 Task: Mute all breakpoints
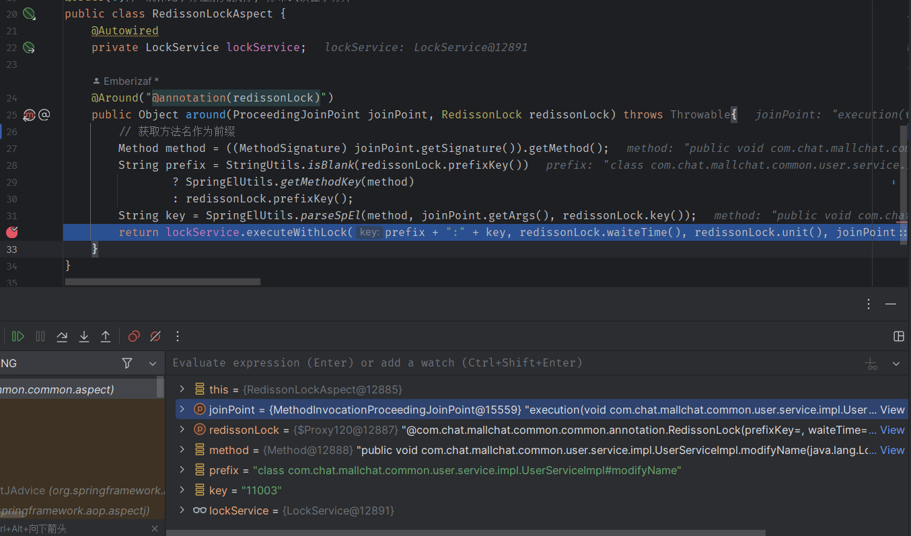coord(155,336)
